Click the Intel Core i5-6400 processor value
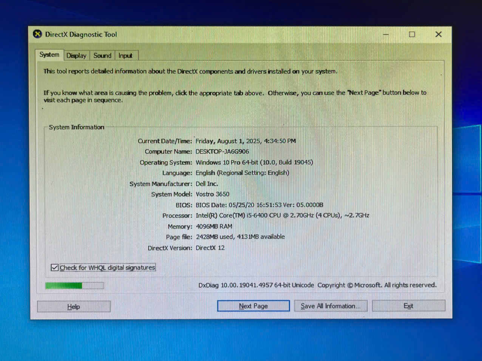Image resolution: width=482 pixels, height=361 pixels. 282,215
